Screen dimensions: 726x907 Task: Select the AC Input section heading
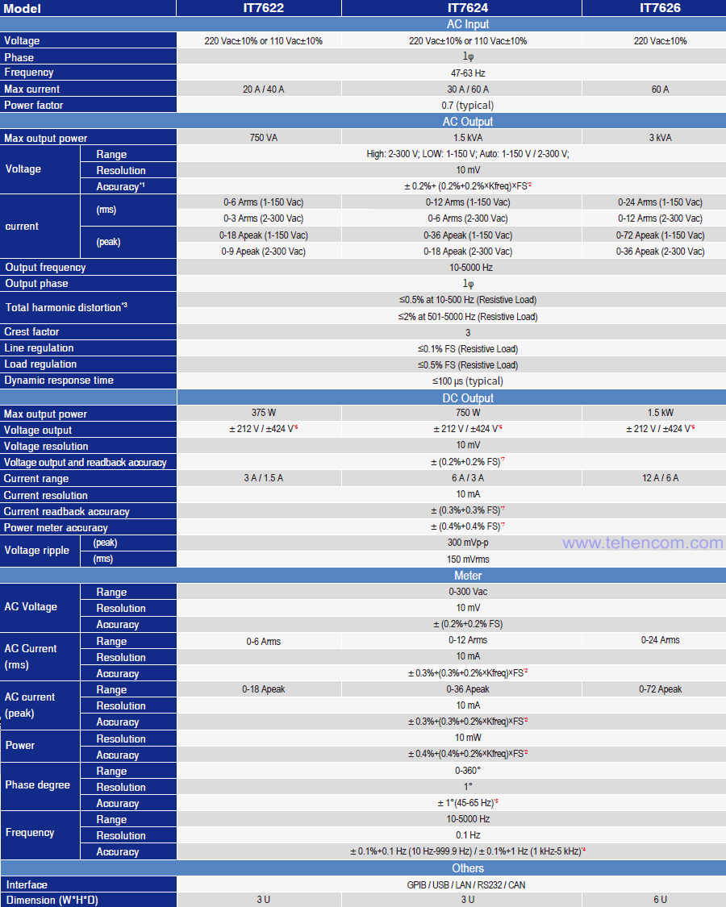coord(468,24)
